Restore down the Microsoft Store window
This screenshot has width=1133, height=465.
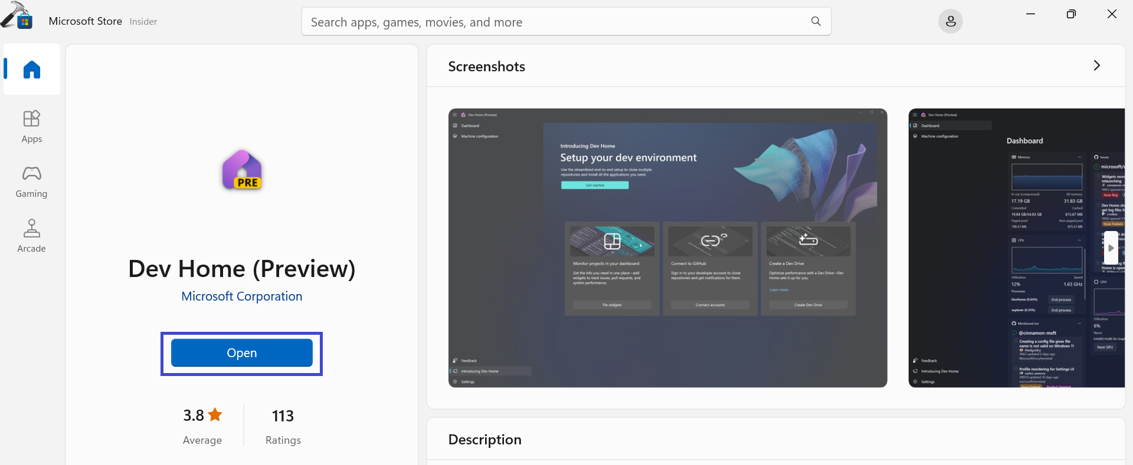[1071, 14]
